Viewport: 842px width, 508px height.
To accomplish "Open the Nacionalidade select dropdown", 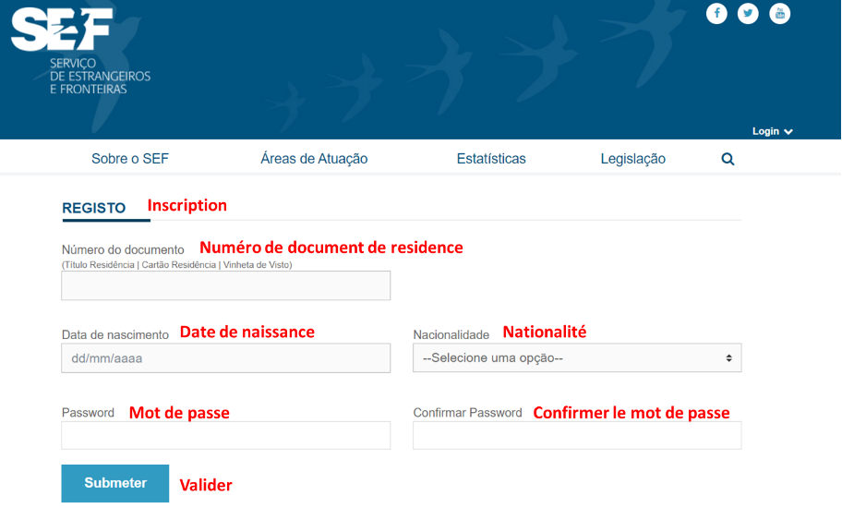I will (577, 358).
